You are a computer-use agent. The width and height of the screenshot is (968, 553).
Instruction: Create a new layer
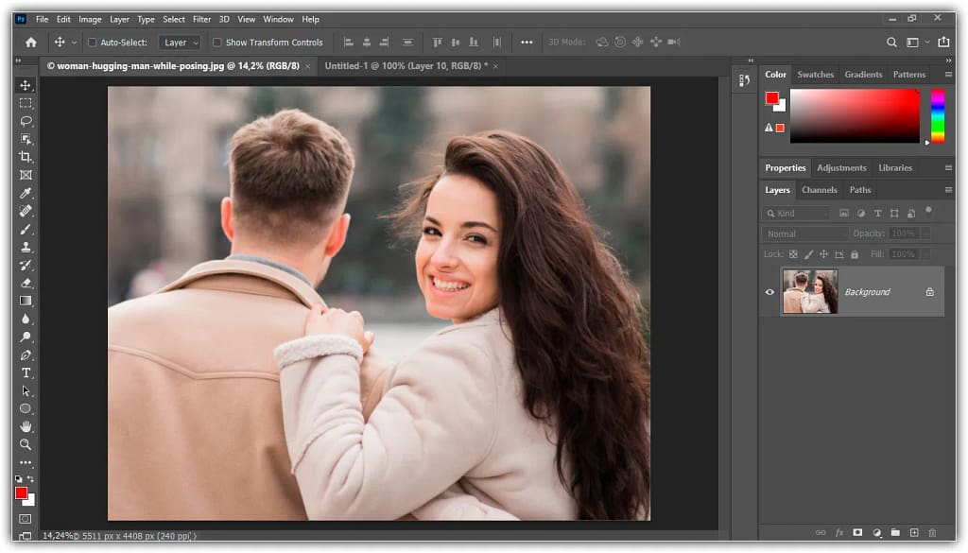913,532
